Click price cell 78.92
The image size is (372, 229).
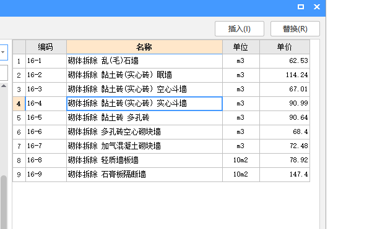(285, 160)
